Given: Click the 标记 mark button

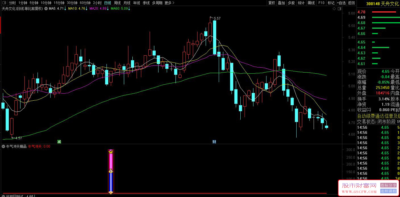Looking at the screenshot, I should coord(331,3).
